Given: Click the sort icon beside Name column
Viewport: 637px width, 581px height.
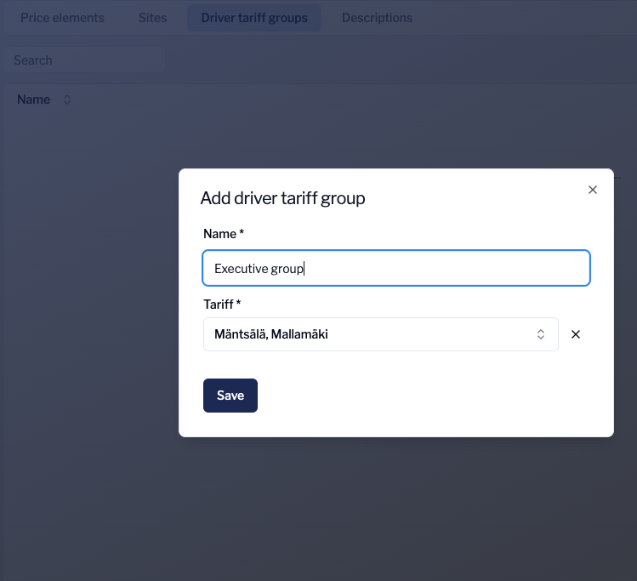Looking at the screenshot, I should pyautogui.click(x=67, y=100).
